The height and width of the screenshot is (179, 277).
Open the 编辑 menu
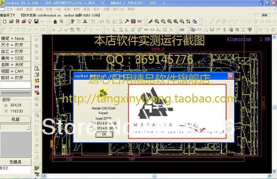19,9
